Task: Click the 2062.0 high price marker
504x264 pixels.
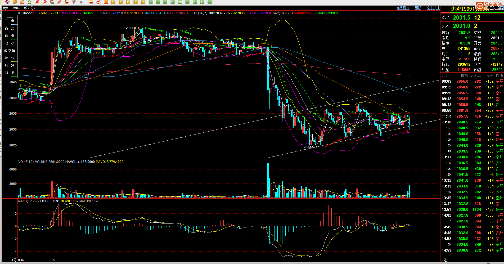Action: [131, 28]
